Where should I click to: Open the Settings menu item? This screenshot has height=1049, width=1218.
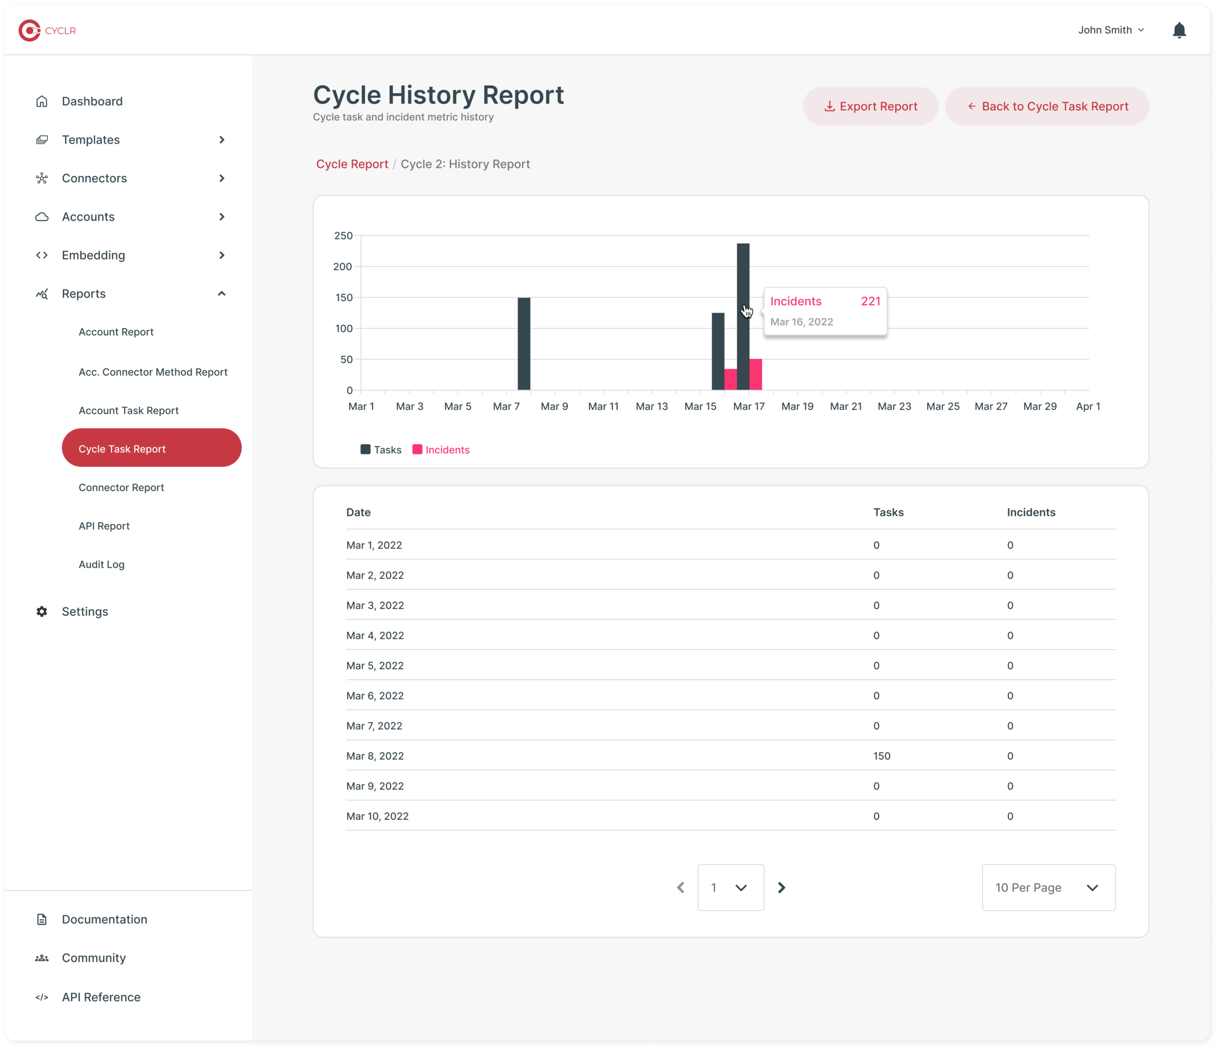tap(85, 611)
